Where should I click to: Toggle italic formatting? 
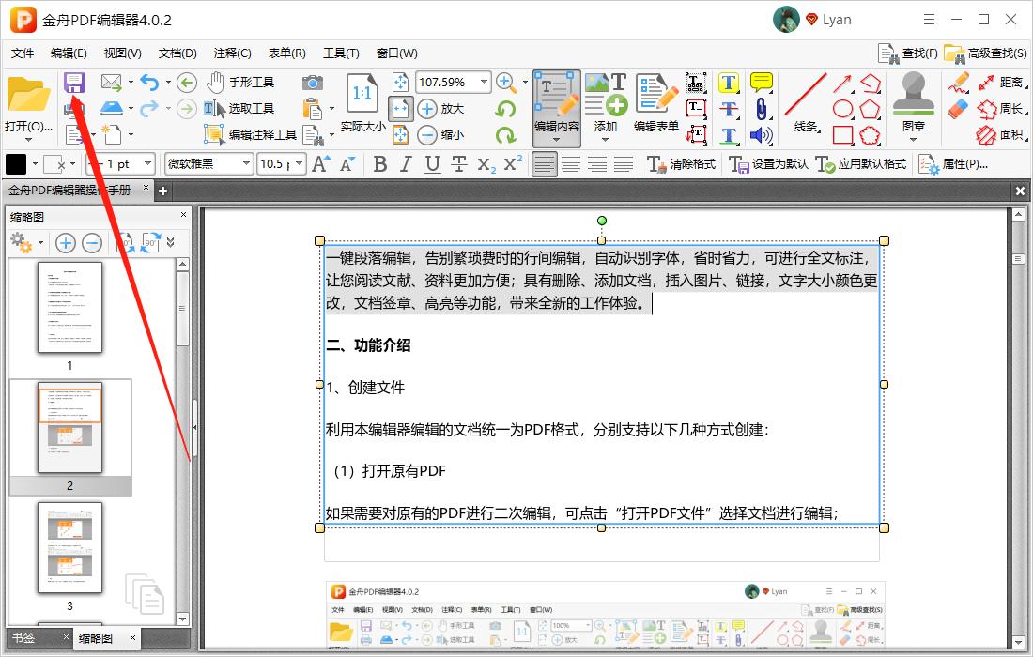point(405,163)
